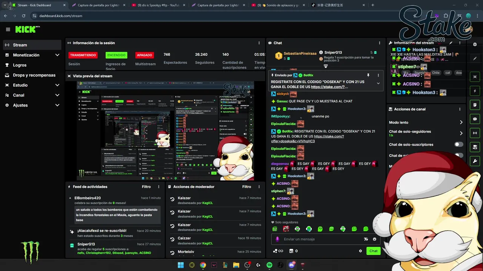Switch to the YouTube dis is Spookyy tab

pos(158,5)
